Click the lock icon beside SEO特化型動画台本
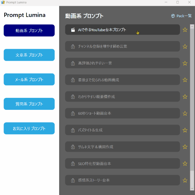Viewport: 195px width, 195px height. (73, 164)
